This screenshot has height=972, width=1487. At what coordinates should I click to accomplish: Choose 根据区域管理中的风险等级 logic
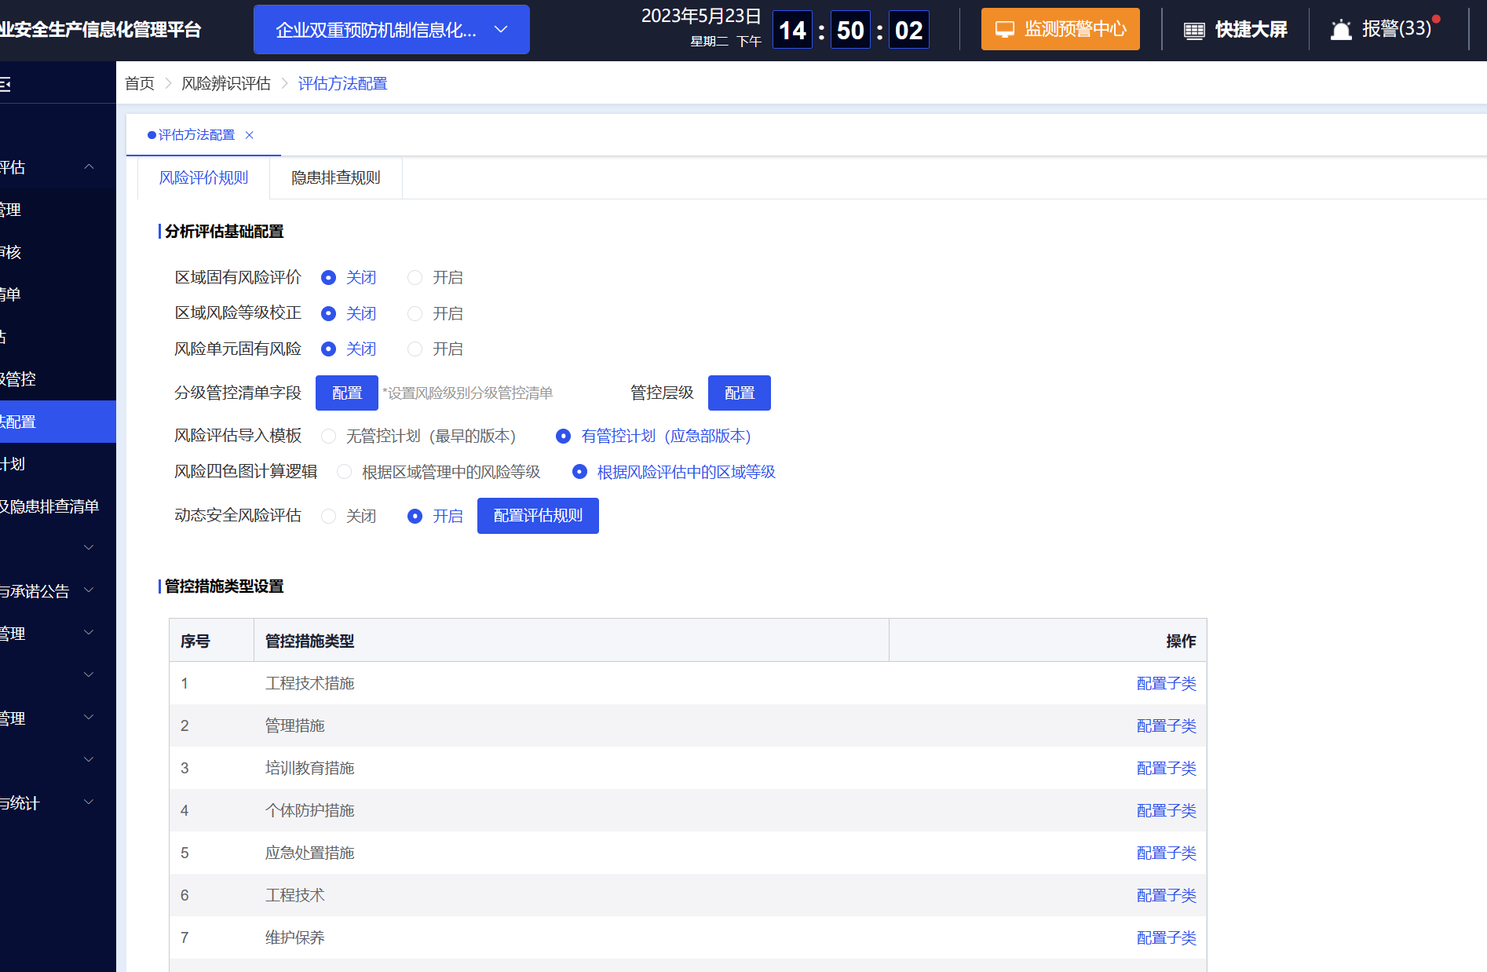tap(345, 472)
